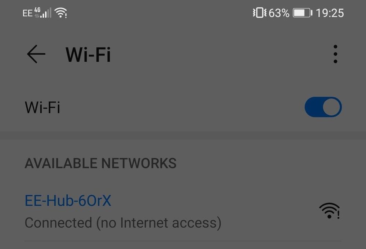Tap the 4G data indicator
Viewport: 366px width, 249px height.
point(37,10)
